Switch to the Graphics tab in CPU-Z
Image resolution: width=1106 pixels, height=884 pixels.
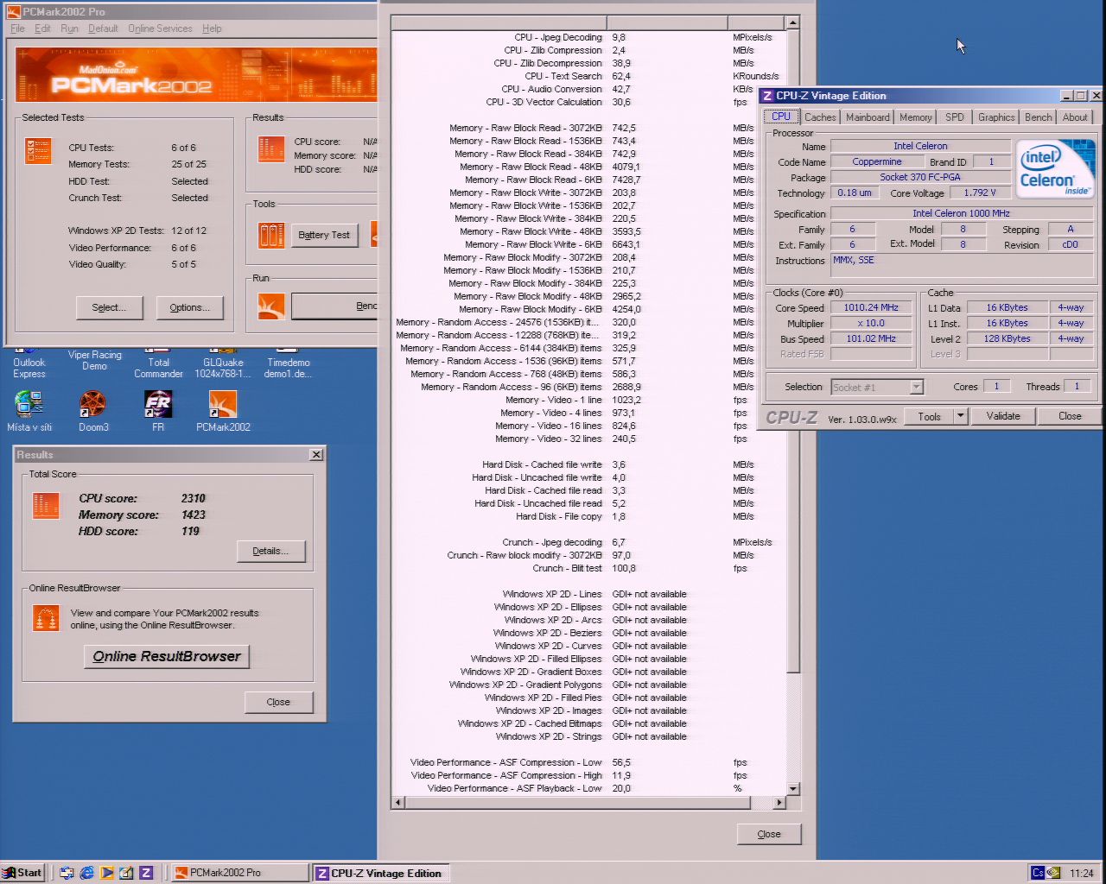[996, 117]
